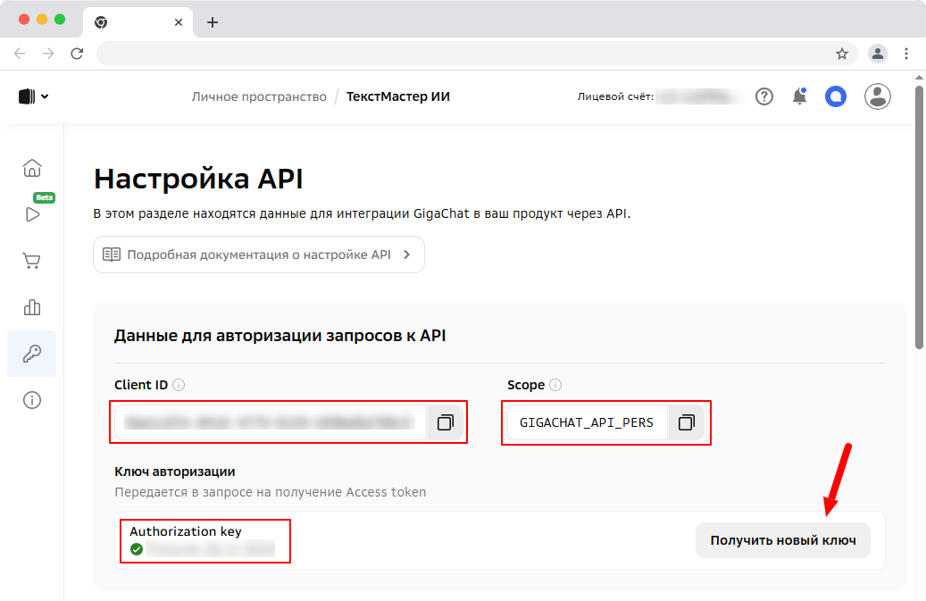Click the Authorization key label

click(x=186, y=531)
